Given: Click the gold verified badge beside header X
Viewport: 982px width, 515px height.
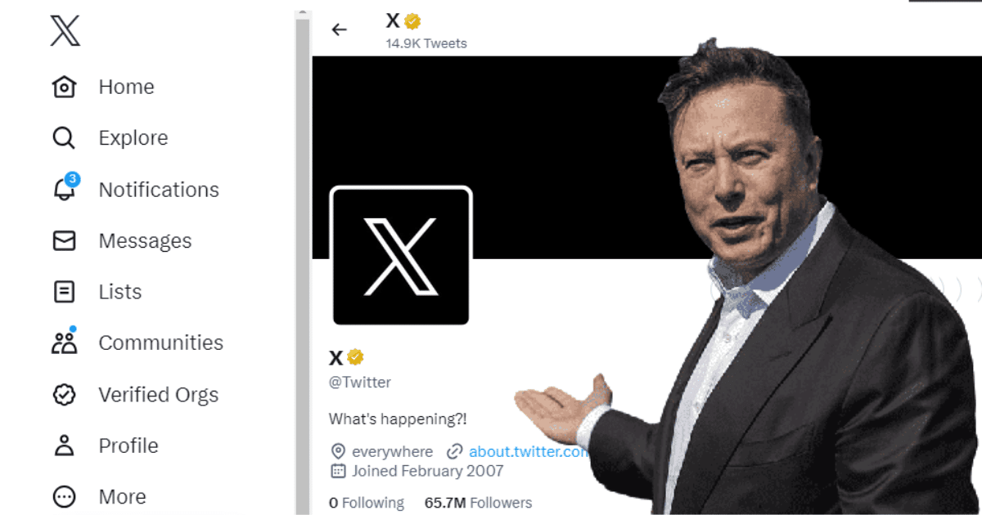Looking at the screenshot, I should pos(412,21).
